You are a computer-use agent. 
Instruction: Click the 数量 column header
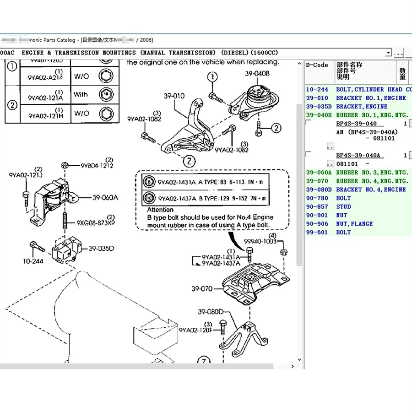402,72
